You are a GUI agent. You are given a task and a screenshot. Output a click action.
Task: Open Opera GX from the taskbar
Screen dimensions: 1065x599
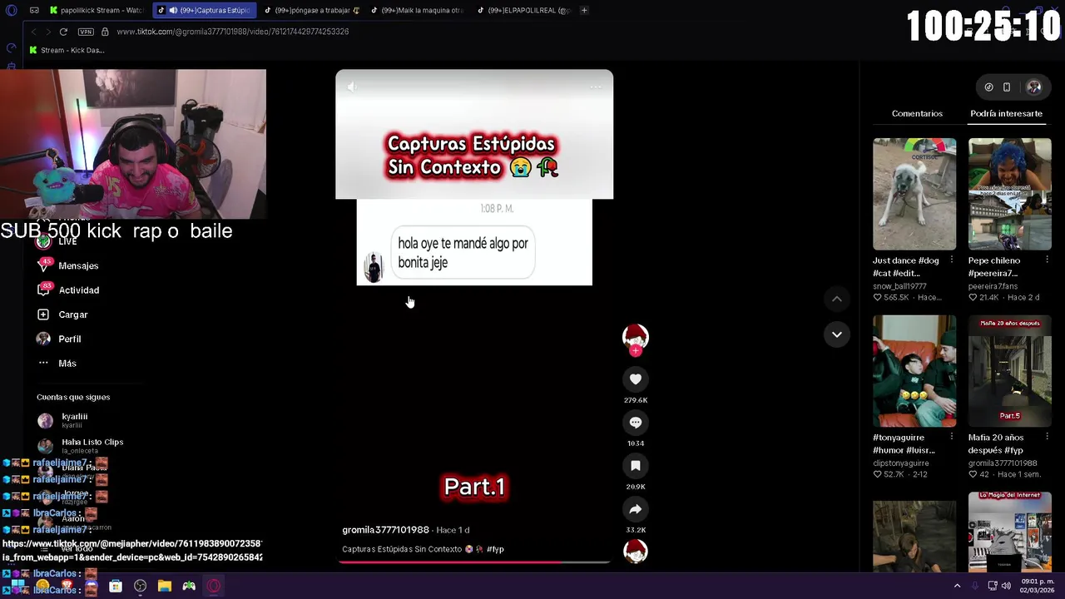pyautogui.click(x=214, y=586)
